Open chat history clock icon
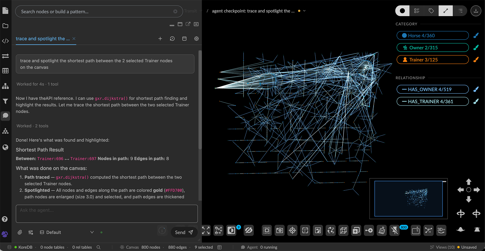 pyautogui.click(x=172, y=39)
